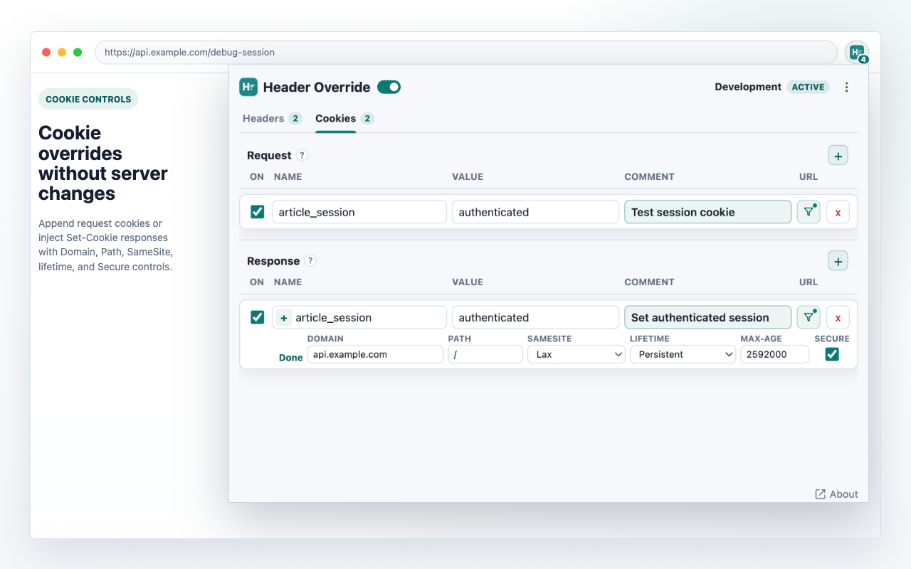Open URL filter for Set authenticated session row
This screenshot has width=911, height=569.
click(x=809, y=317)
